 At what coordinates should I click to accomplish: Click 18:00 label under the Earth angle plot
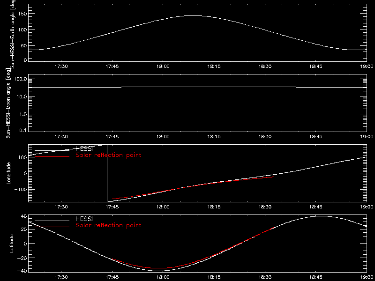163,67
